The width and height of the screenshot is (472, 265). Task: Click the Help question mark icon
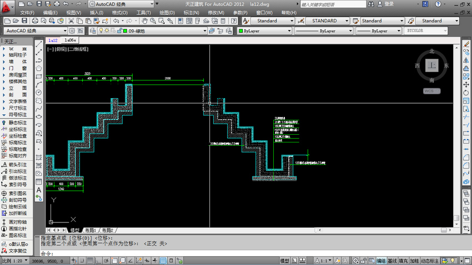point(234,21)
